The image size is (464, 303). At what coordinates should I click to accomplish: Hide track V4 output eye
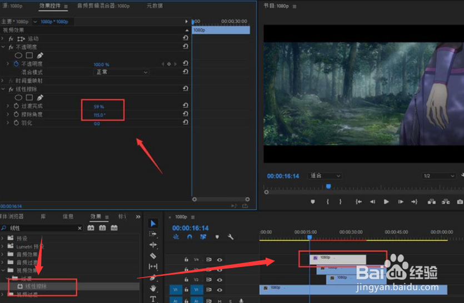(x=219, y=260)
